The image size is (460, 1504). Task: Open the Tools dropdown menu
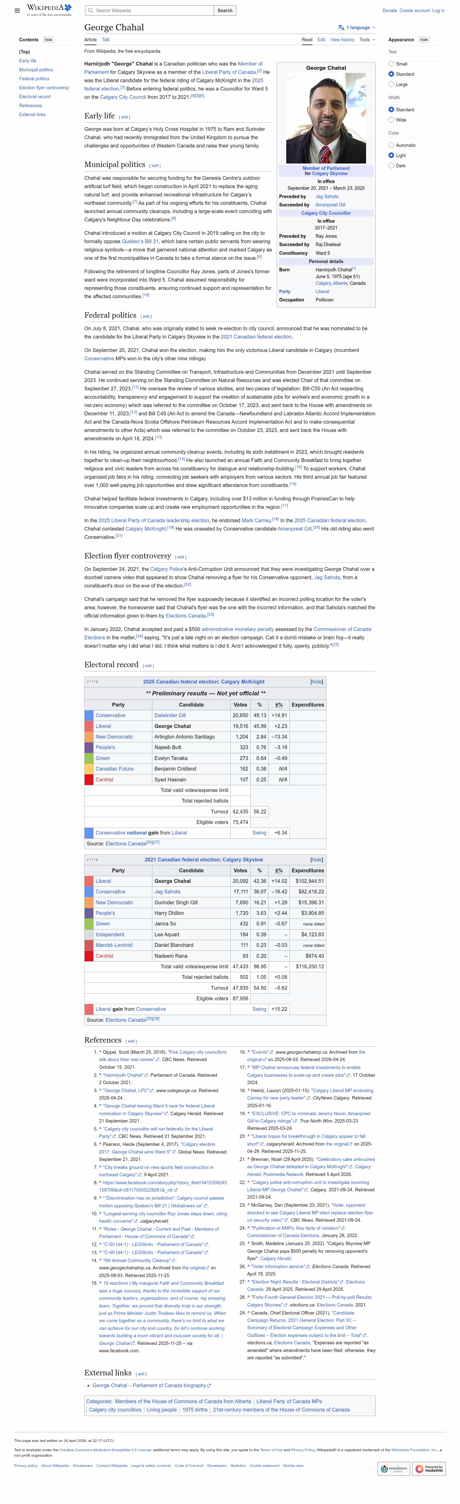coord(367,40)
